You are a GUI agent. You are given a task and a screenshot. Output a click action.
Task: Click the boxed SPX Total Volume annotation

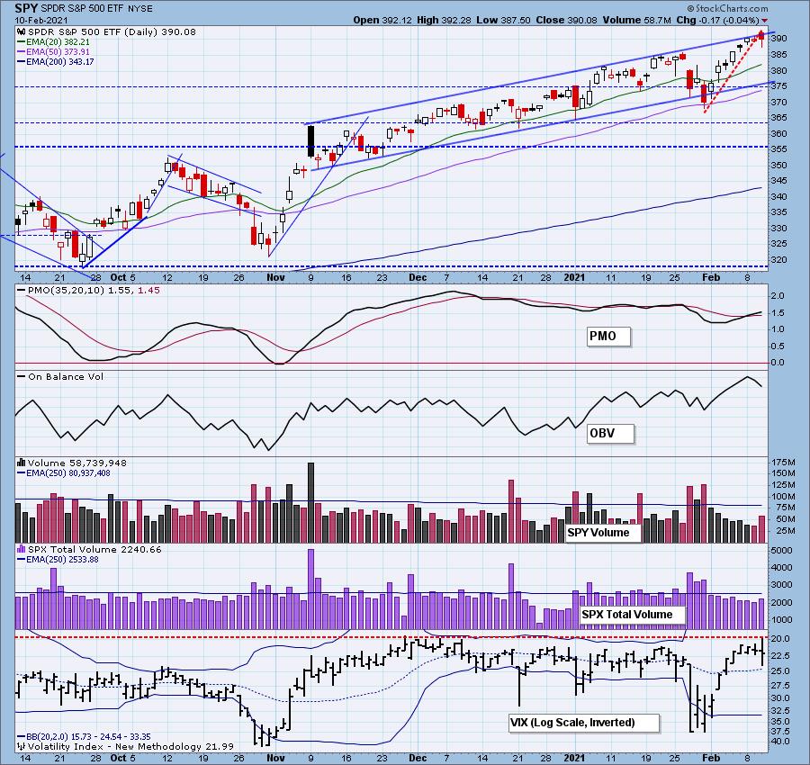click(633, 615)
